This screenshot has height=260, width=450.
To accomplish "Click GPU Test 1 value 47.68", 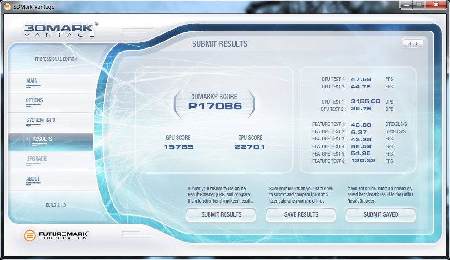I will (x=361, y=79).
